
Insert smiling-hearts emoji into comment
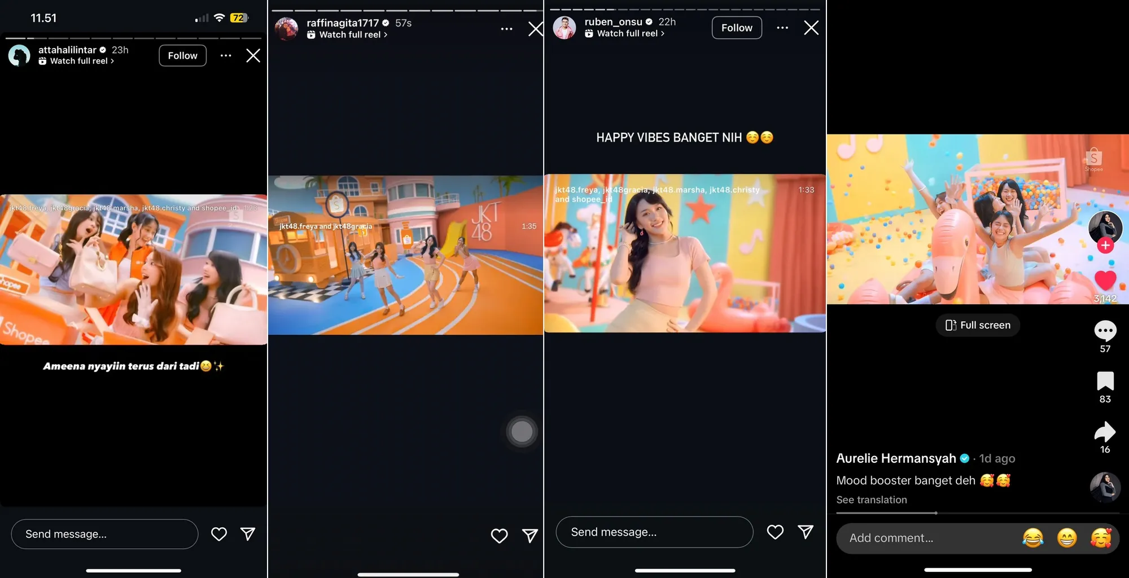point(1101,538)
